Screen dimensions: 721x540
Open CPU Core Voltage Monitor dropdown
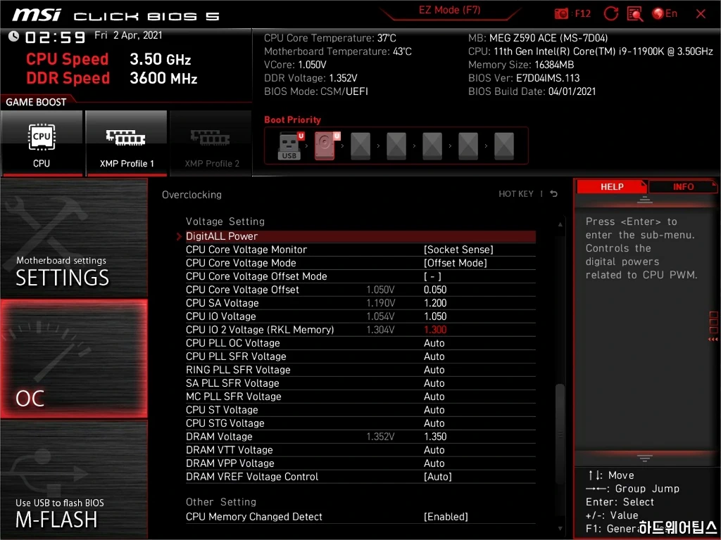(458, 250)
